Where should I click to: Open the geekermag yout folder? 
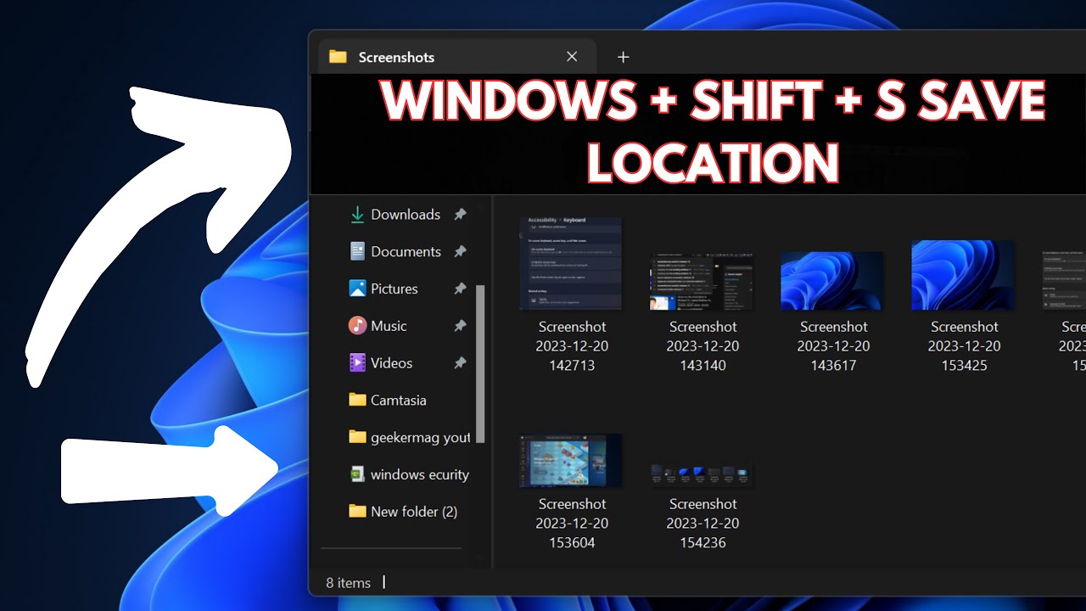(x=420, y=437)
